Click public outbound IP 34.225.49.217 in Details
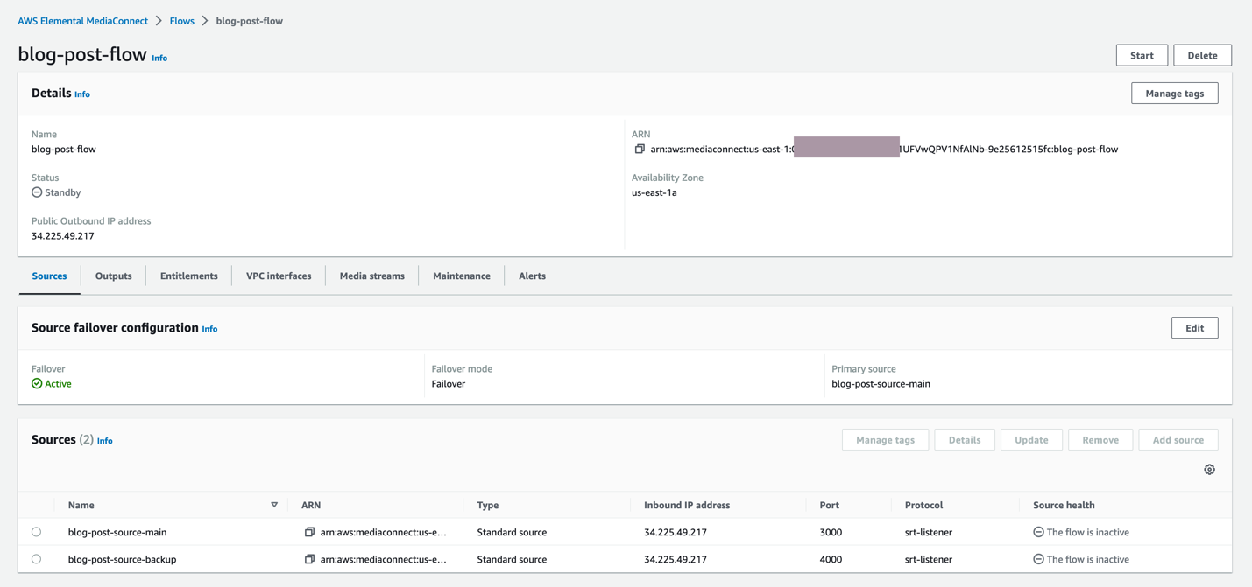 [63, 236]
